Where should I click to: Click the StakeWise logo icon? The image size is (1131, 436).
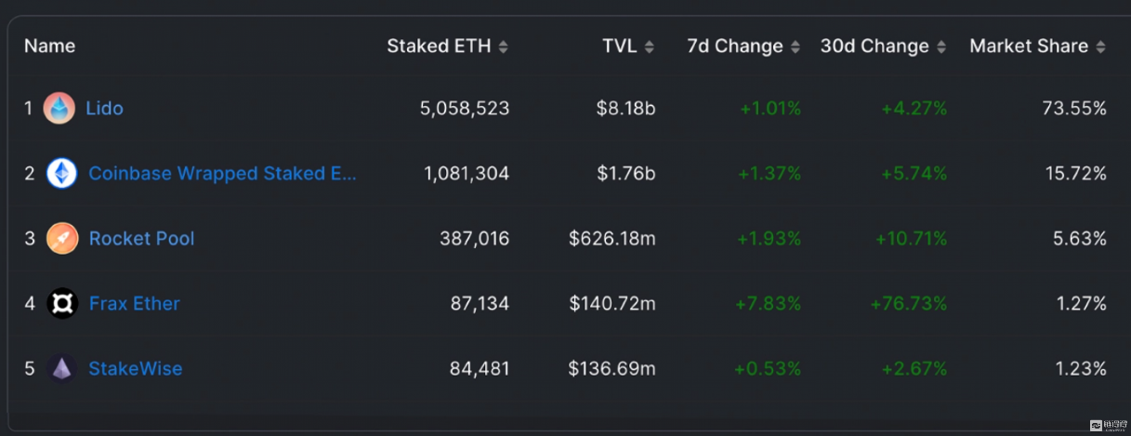click(62, 369)
